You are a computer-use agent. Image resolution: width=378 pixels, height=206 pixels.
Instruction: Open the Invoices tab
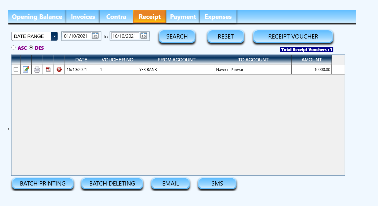tap(83, 17)
